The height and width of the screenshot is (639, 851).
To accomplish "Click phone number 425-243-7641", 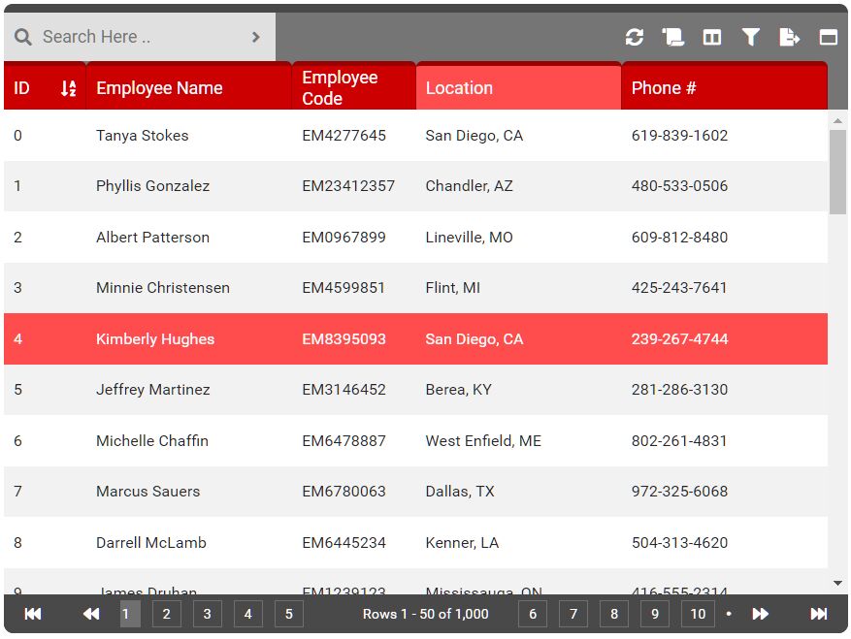I will click(679, 287).
